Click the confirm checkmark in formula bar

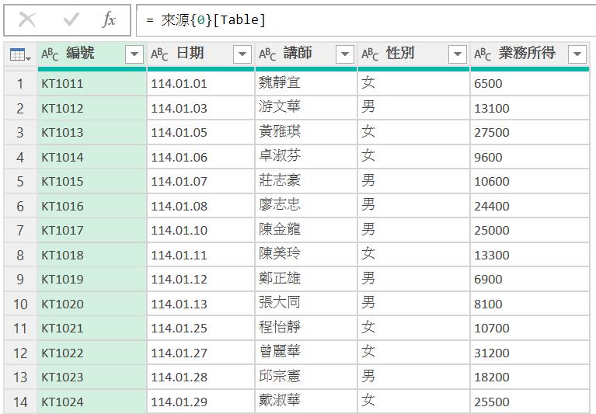(71, 20)
